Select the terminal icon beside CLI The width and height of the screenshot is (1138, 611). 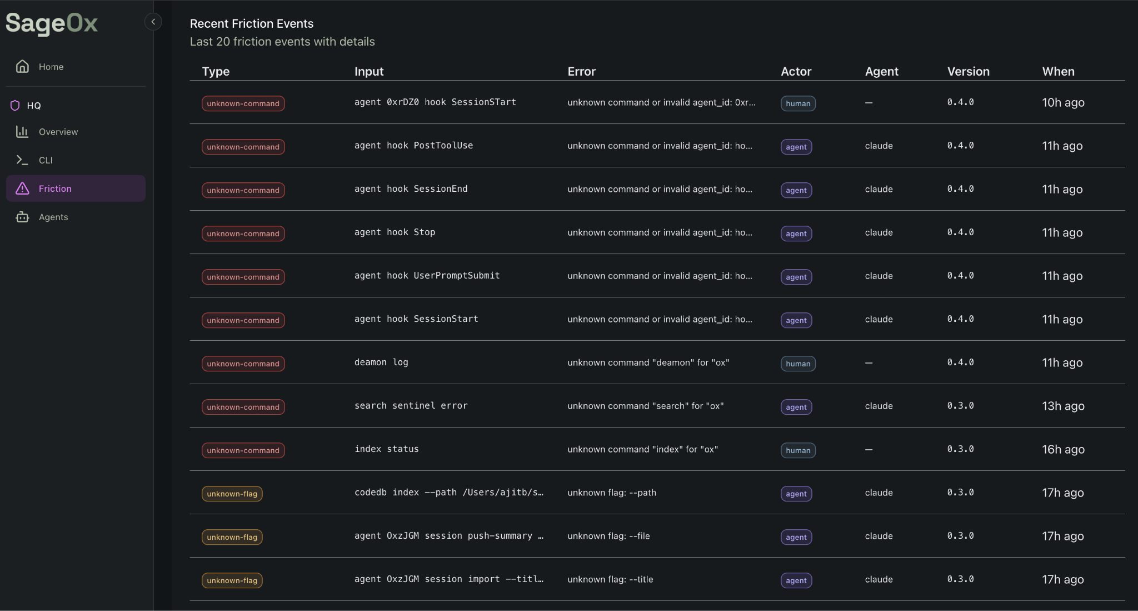pos(22,160)
